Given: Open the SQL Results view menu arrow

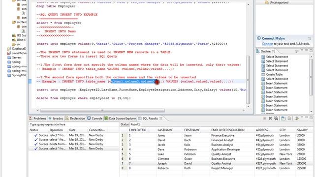Looking at the screenshot, I should coord(302,118).
